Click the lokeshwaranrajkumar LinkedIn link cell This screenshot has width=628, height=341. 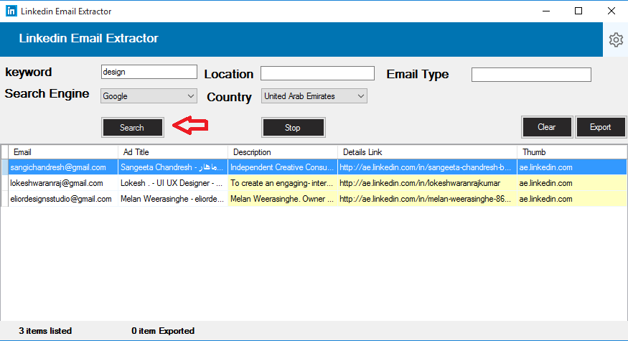click(427, 183)
